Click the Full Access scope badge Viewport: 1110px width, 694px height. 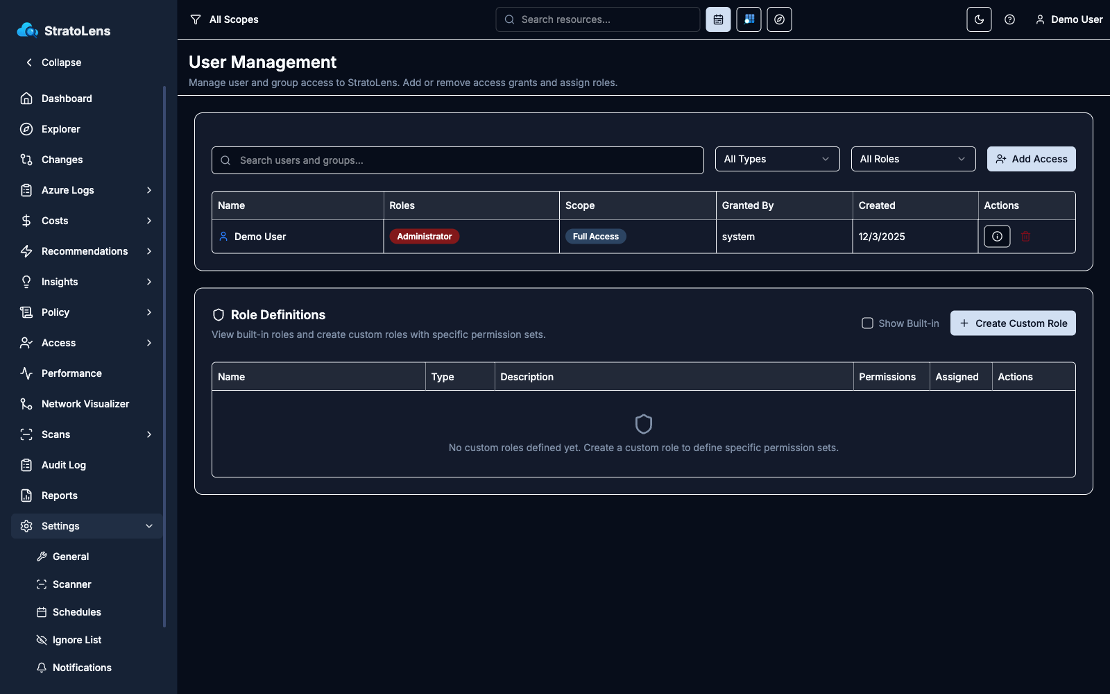point(596,237)
